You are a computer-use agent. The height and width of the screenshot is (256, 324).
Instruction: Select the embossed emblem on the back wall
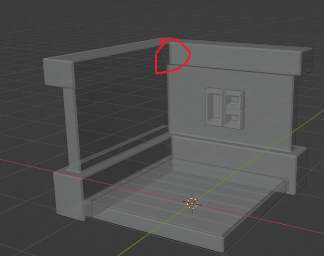[x=225, y=109]
